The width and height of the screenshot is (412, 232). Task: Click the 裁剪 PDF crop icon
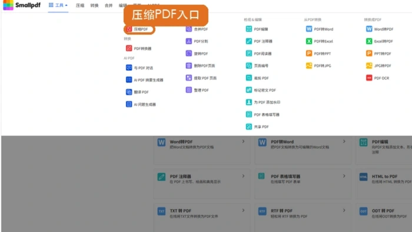248,78
